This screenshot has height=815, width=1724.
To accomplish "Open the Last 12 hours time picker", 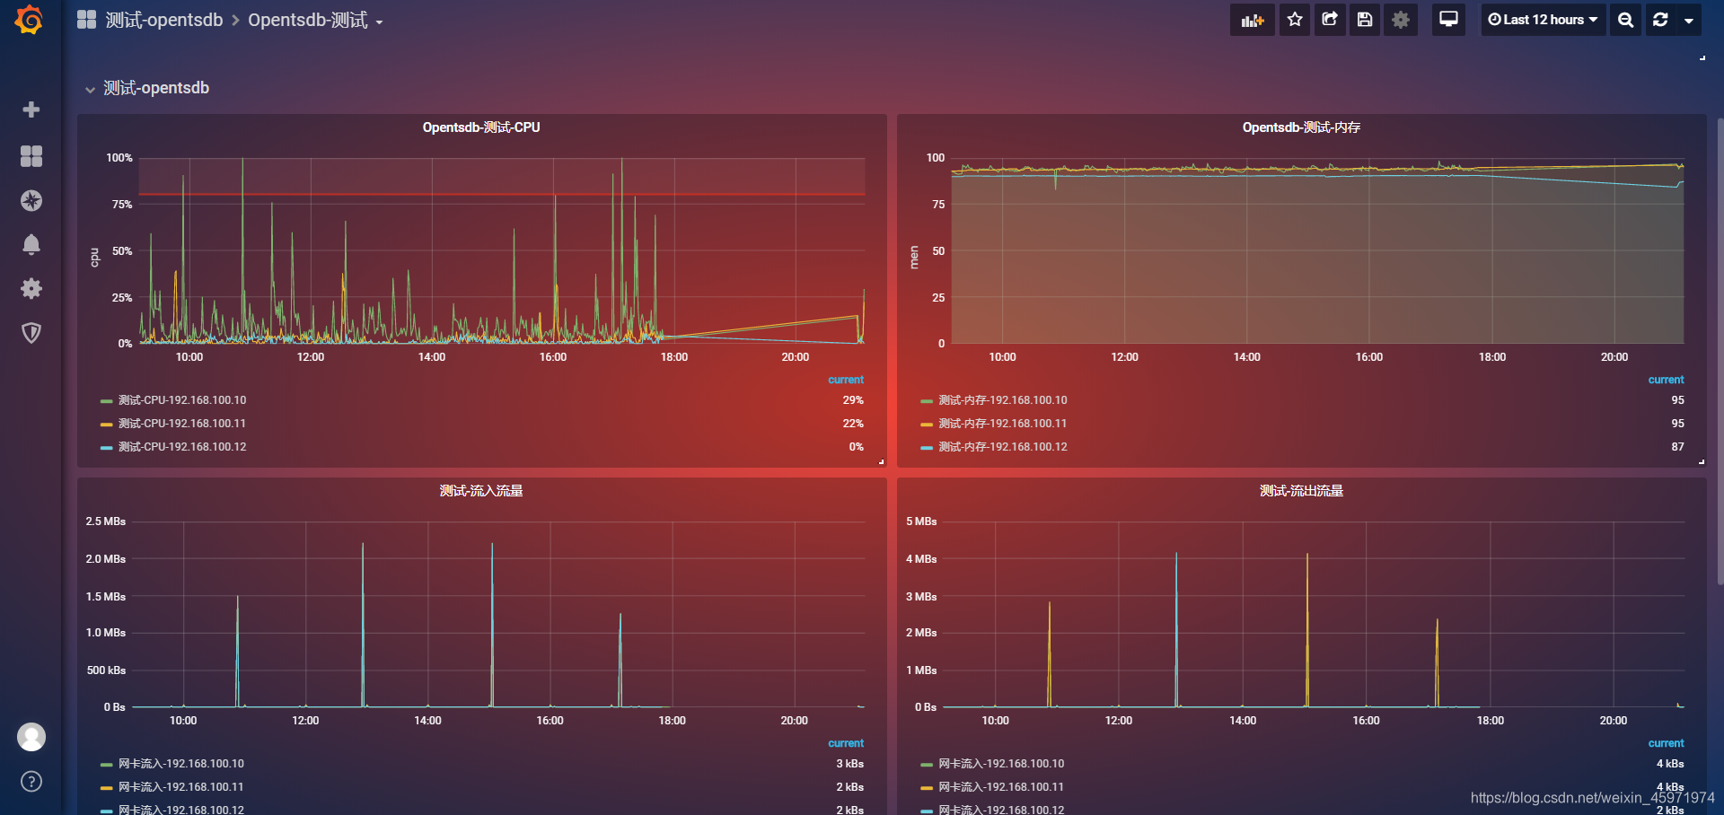I will (1543, 20).
